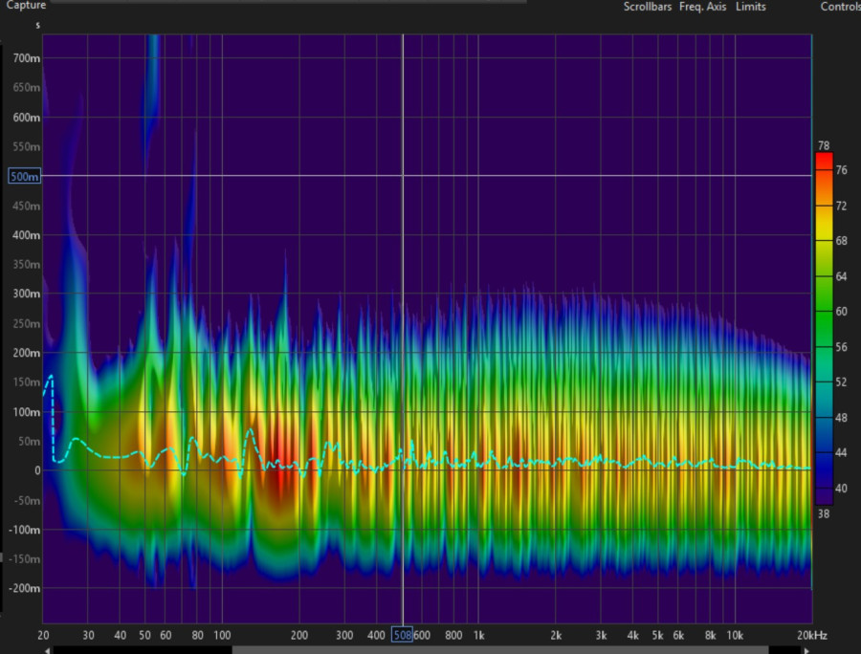The height and width of the screenshot is (654, 861).
Task: Click the 56 label on the colour scale
Action: [x=841, y=347]
